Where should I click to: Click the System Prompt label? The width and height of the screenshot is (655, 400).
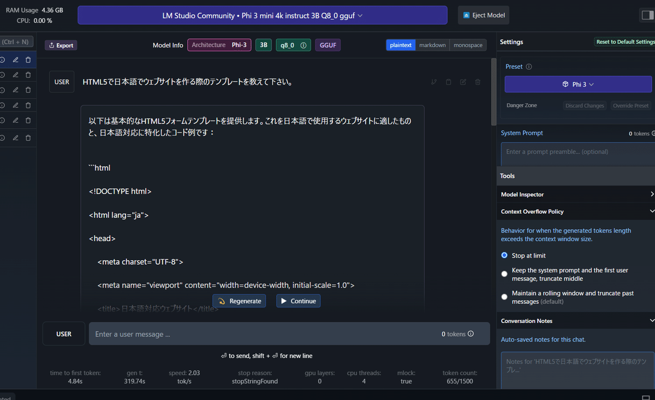tap(522, 133)
